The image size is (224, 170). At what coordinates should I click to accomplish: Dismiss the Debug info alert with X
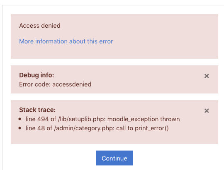tap(207, 76)
